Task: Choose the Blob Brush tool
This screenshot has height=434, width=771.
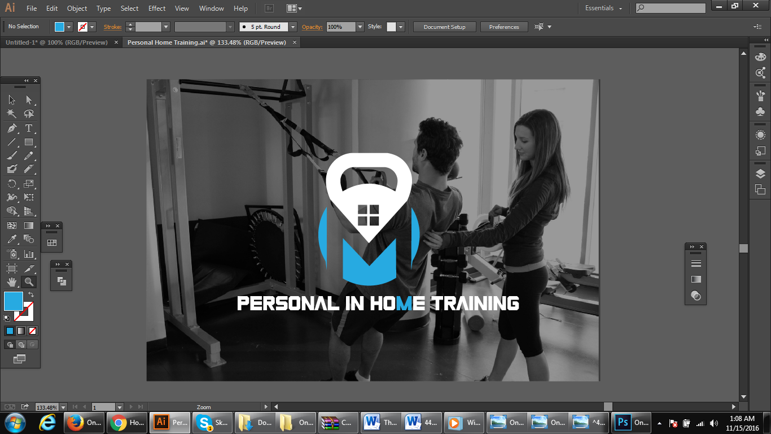Action: click(x=12, y=169)
